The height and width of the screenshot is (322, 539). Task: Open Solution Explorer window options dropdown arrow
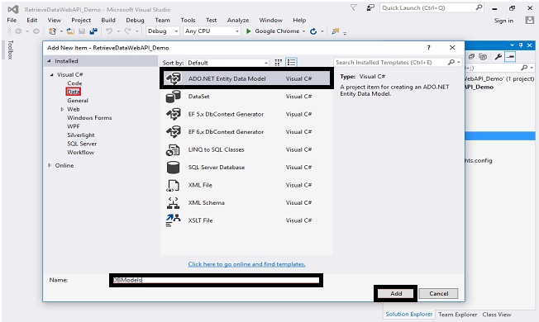point(513,45)
